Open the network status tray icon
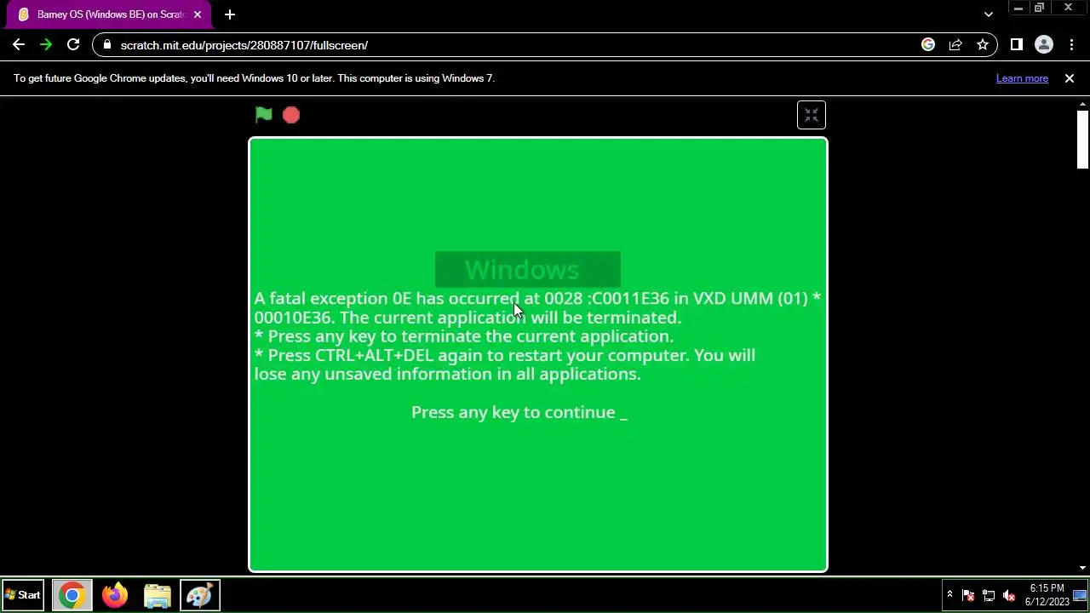 coord(989,595)
